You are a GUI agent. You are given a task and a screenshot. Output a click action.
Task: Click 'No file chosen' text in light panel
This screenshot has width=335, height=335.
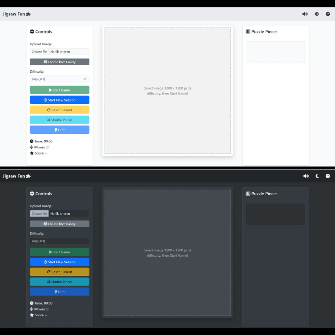pyautogui.click(x=60, y=52)
